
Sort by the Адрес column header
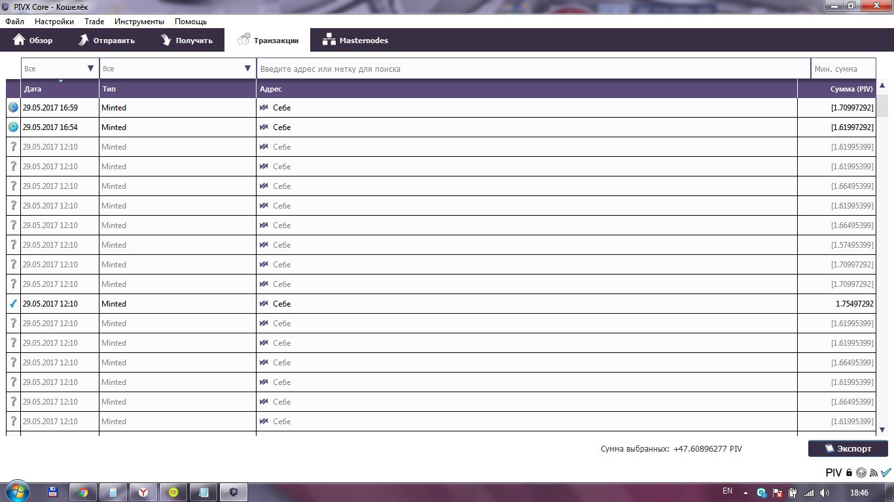point(527,89)
